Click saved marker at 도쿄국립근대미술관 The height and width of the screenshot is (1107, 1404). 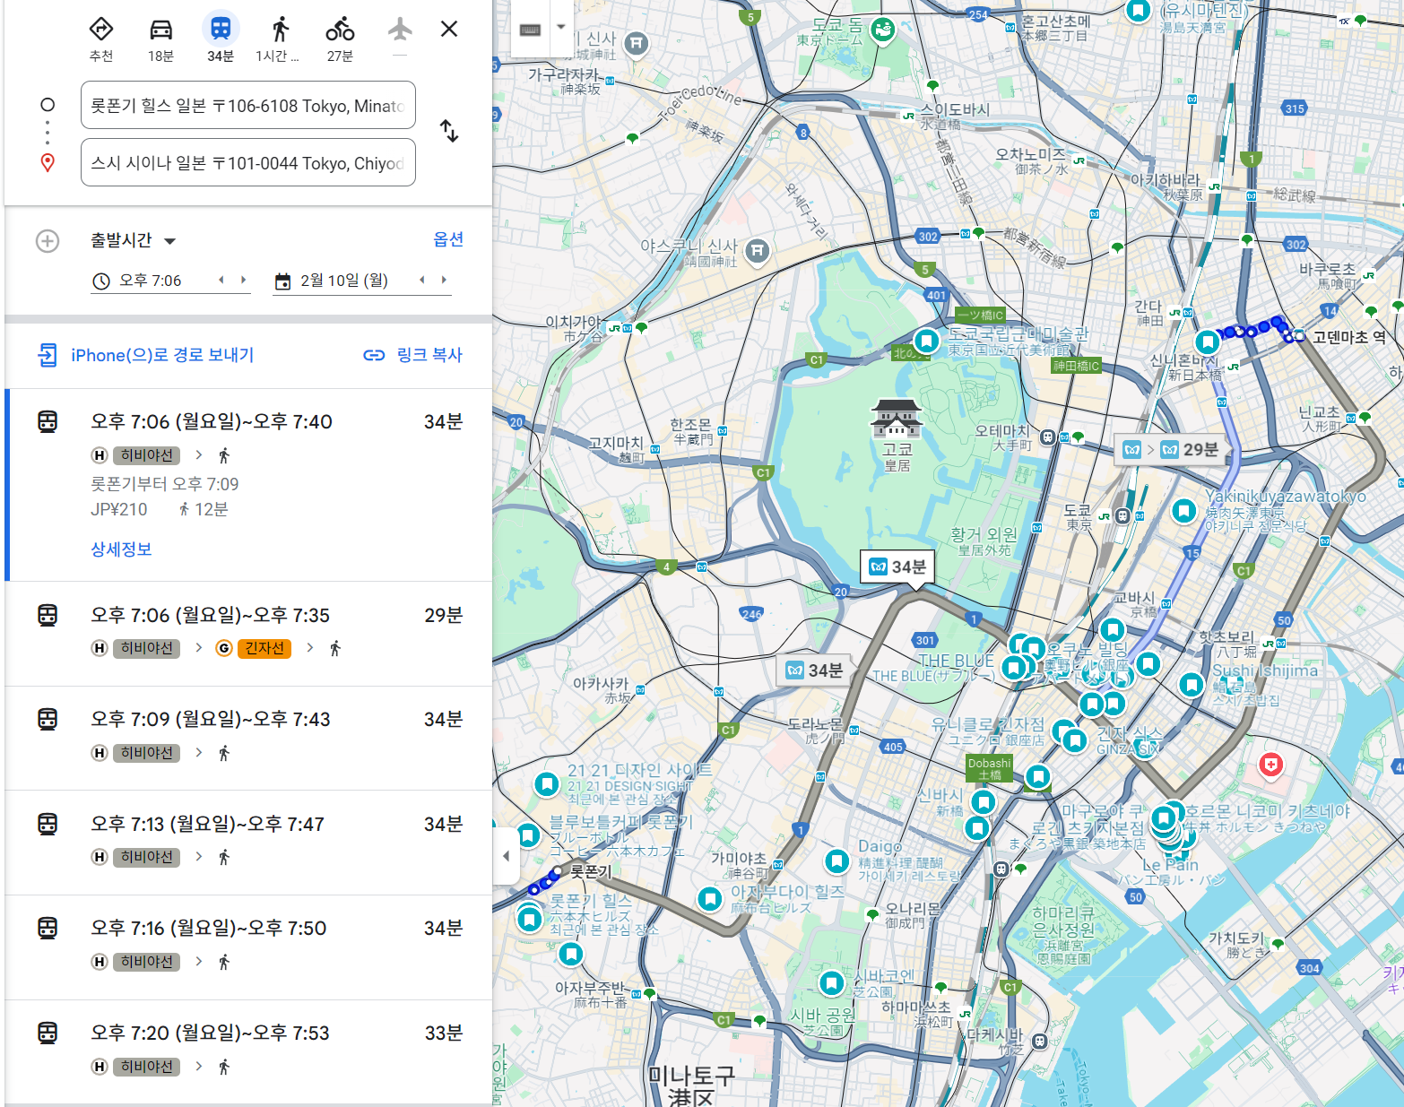point(926,341)
